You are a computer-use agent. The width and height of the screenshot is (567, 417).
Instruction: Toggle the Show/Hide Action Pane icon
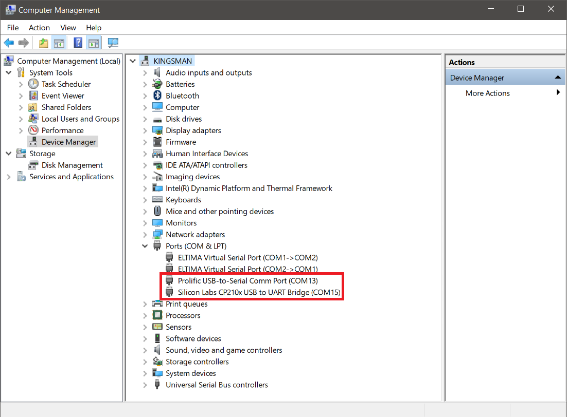[94, 43]
